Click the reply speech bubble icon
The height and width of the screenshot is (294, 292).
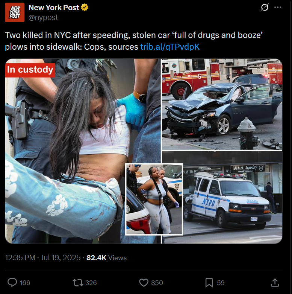12,282
